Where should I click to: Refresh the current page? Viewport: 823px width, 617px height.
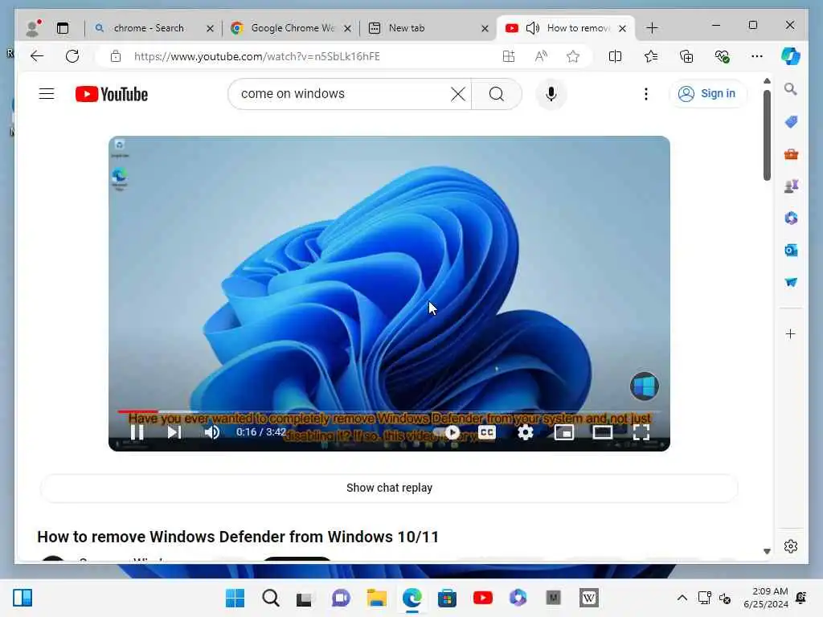click(x=72, y=56)
